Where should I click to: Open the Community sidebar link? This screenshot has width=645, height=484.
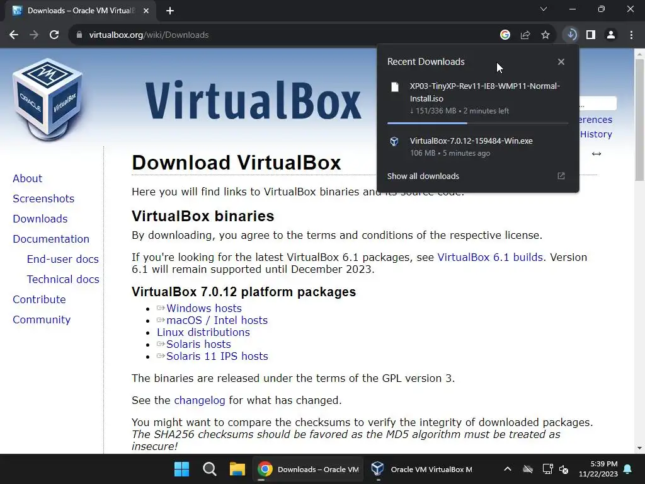tap(42, 320)
